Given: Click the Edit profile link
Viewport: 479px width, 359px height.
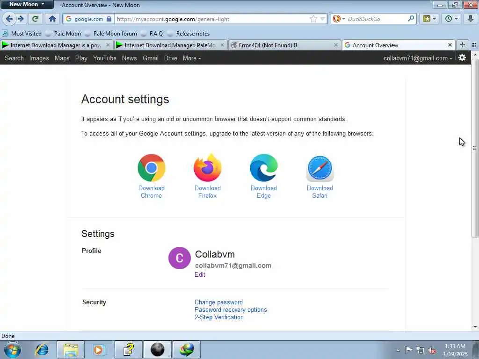Looking at the screenshot, I should point(200,274).
